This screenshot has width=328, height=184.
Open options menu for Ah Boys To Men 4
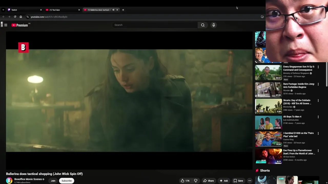[318, 117]
